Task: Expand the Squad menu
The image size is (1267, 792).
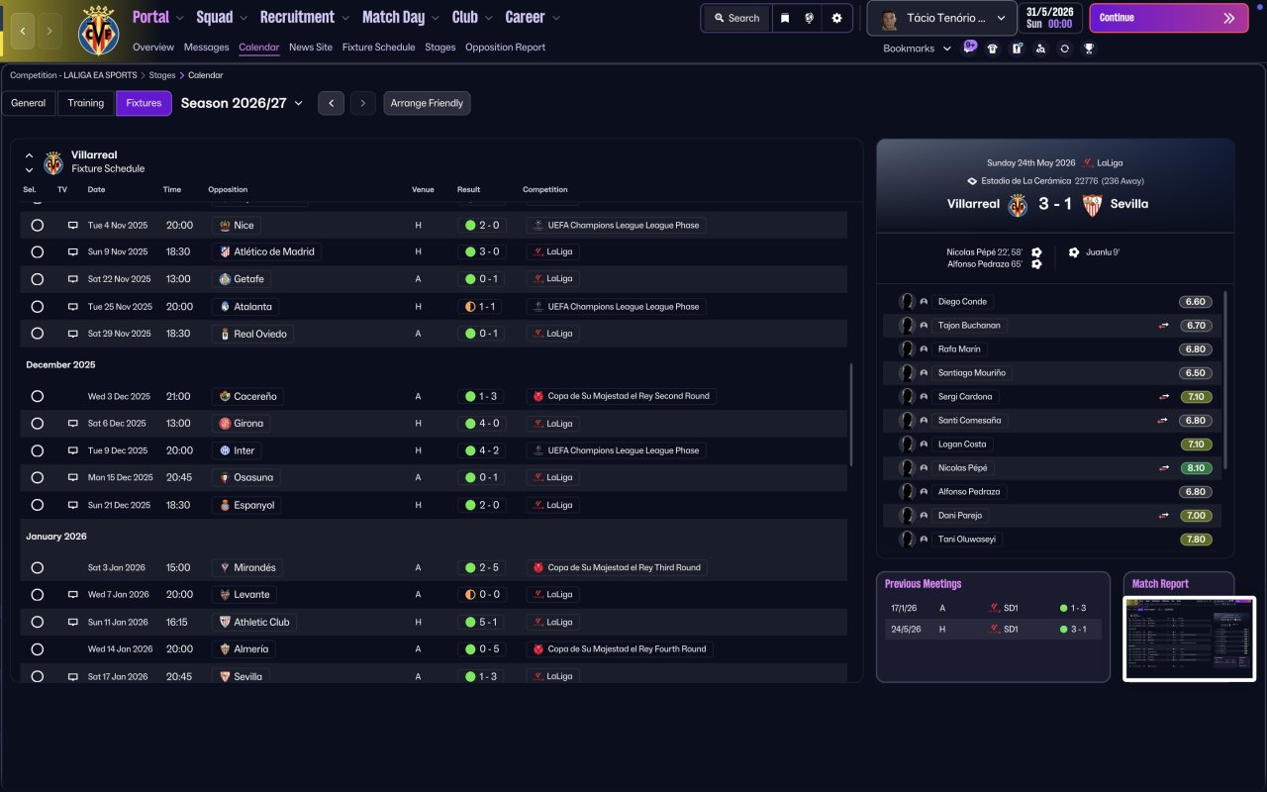Action: tap(223, 17)
